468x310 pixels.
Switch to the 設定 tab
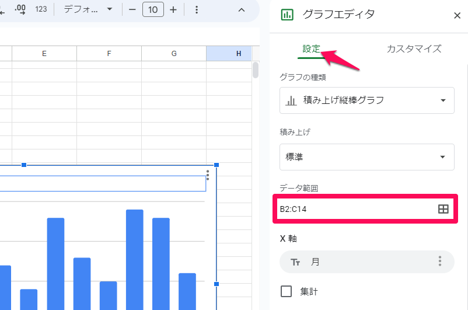click(x=311, y=48)
